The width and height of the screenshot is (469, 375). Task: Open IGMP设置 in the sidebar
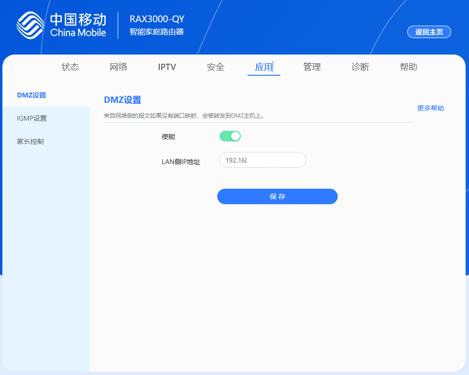(x=32, y=118)
